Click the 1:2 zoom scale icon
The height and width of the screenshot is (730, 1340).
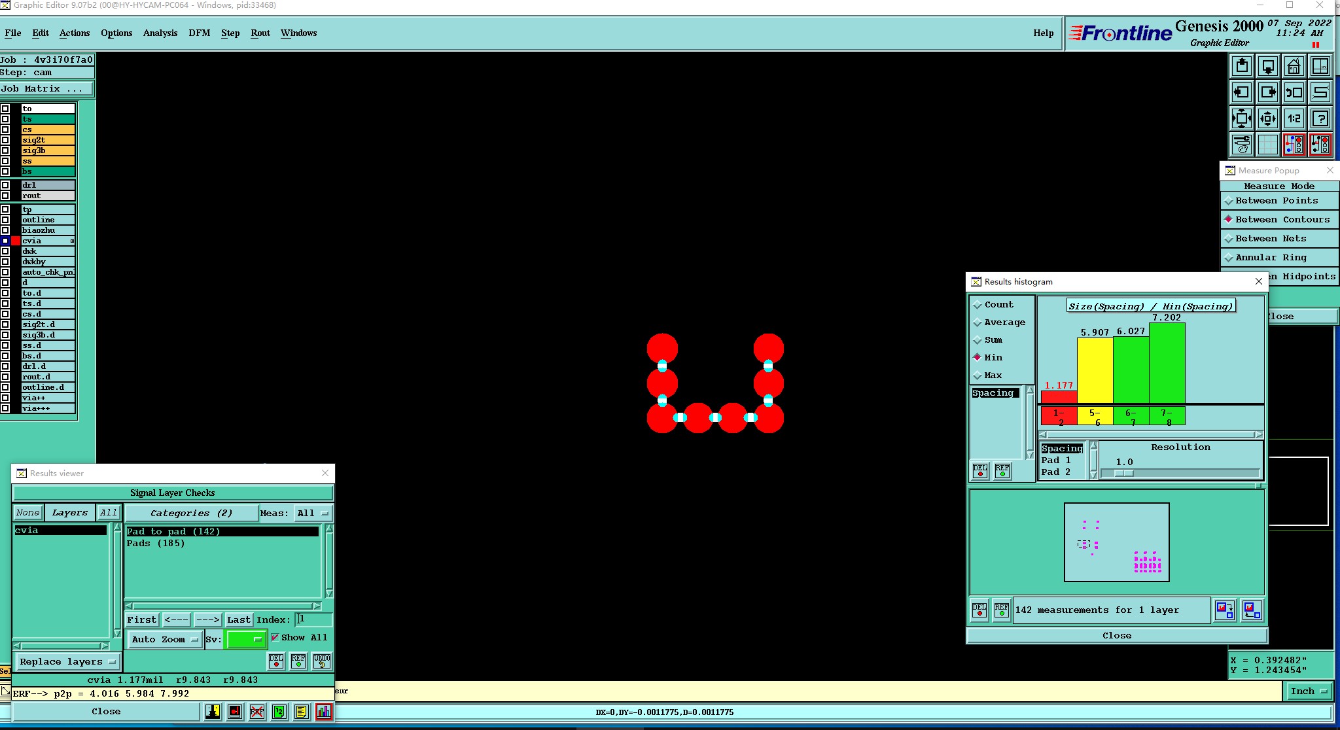click(x=1294, y=118)
